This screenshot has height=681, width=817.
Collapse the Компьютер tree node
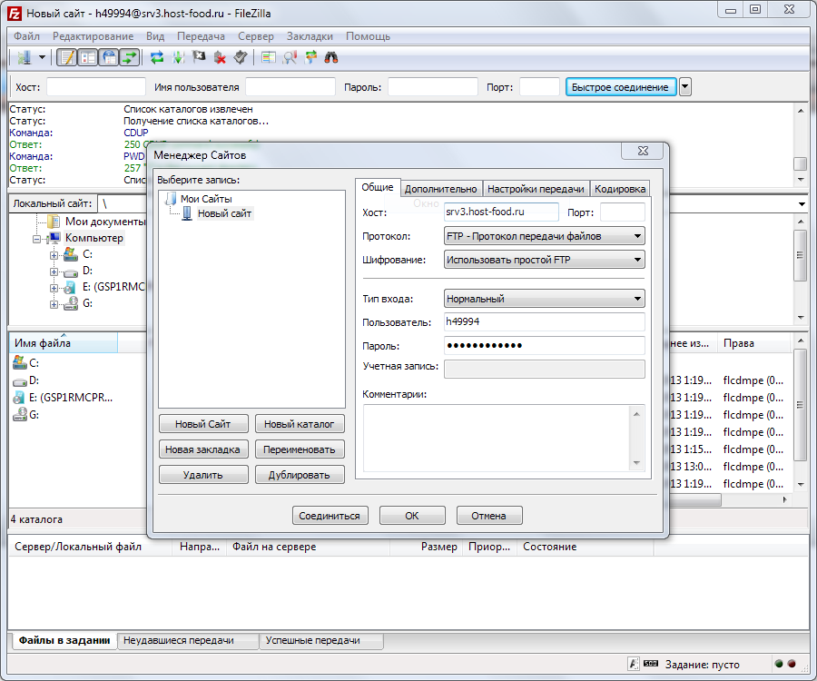[x=36, y=239]
